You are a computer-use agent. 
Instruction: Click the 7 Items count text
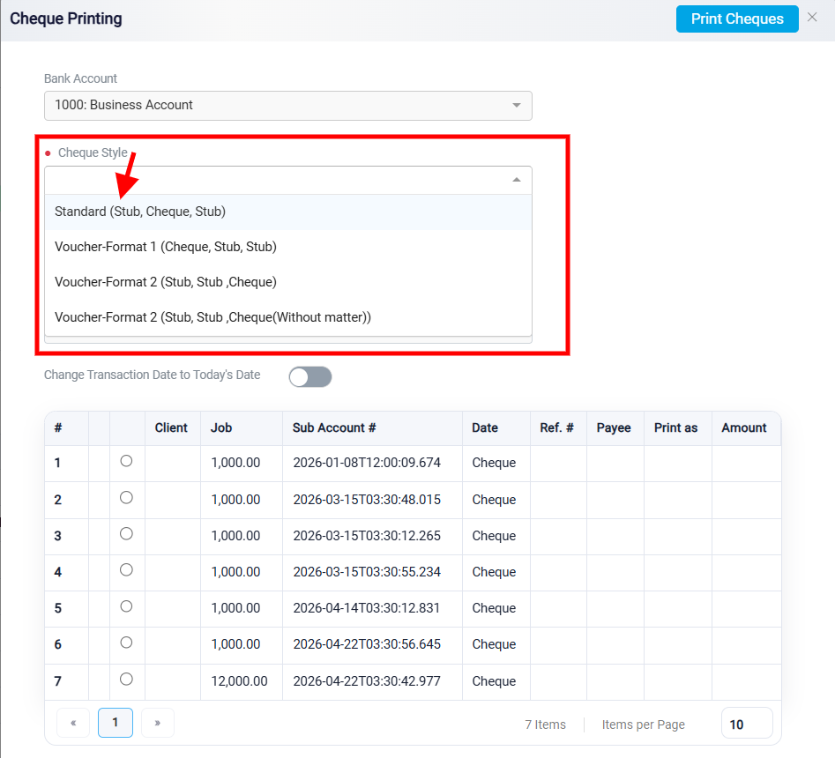point(545,725)
